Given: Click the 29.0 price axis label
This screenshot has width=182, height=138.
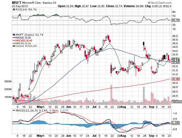Looking at the screenshot, I should point(175,92).
